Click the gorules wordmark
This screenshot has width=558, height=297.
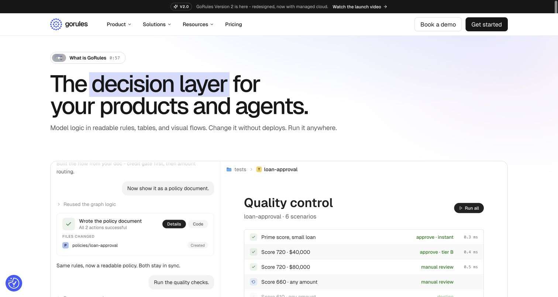(76, 24)
